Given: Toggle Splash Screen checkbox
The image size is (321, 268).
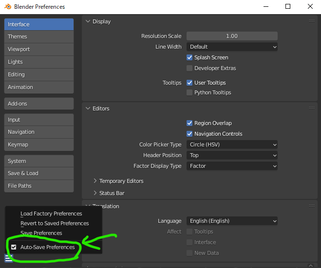Looking at the screenshot, I should [189, 57].
